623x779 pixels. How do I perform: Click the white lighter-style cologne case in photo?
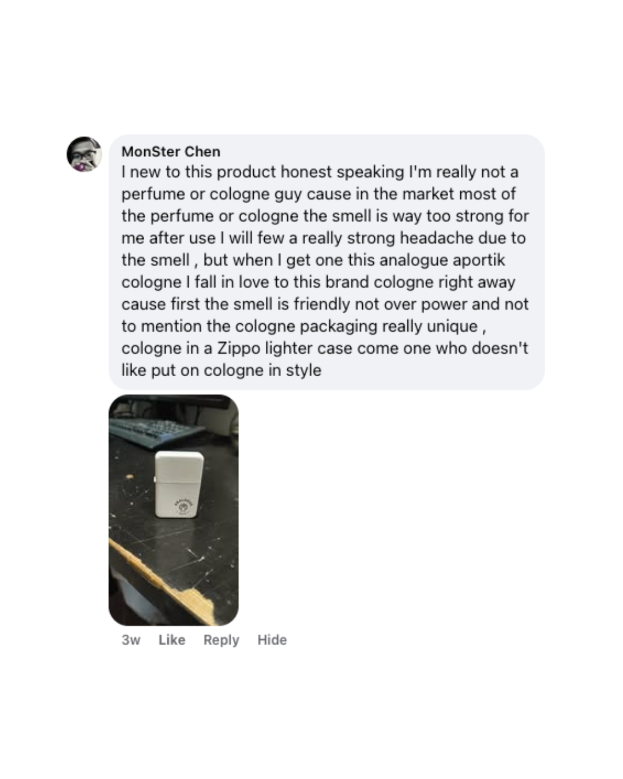[179, 485]
